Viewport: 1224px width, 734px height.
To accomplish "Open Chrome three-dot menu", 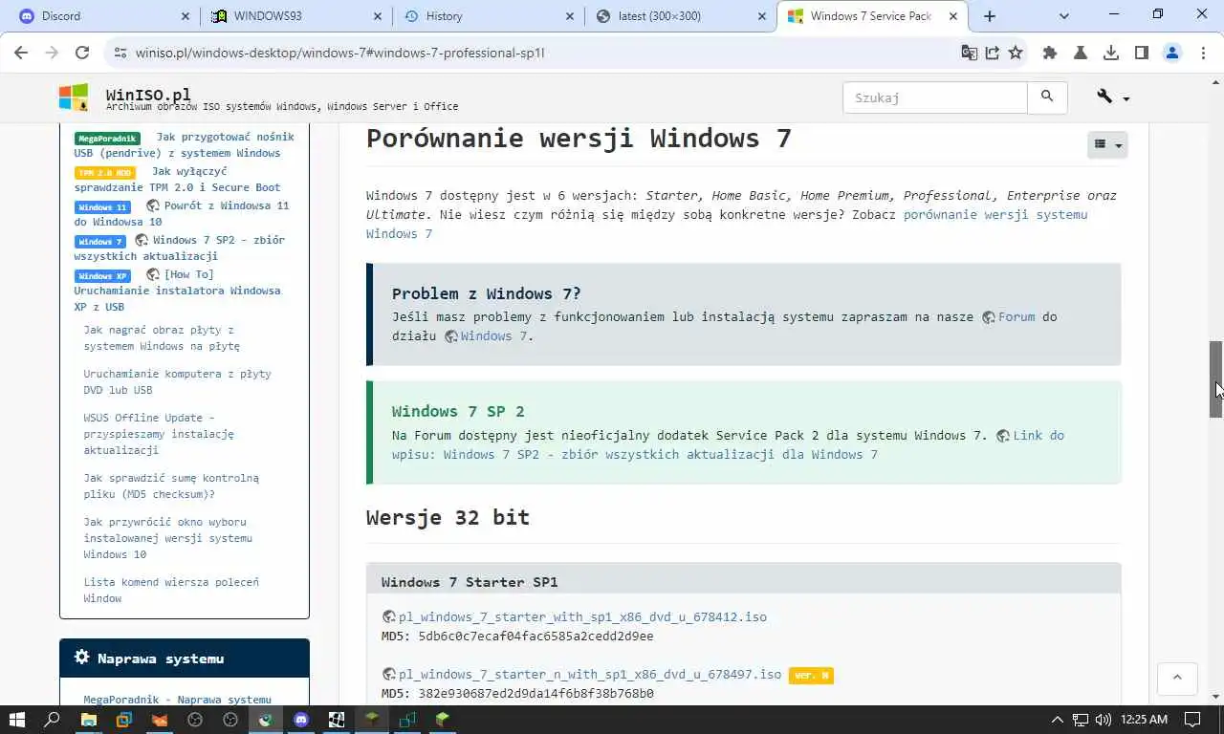I will (1203, 53).
